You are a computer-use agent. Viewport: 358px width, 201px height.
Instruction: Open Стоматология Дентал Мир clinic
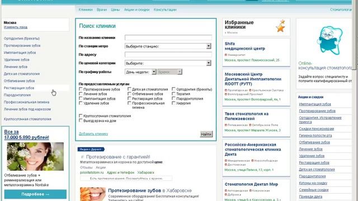pos(251,184)
